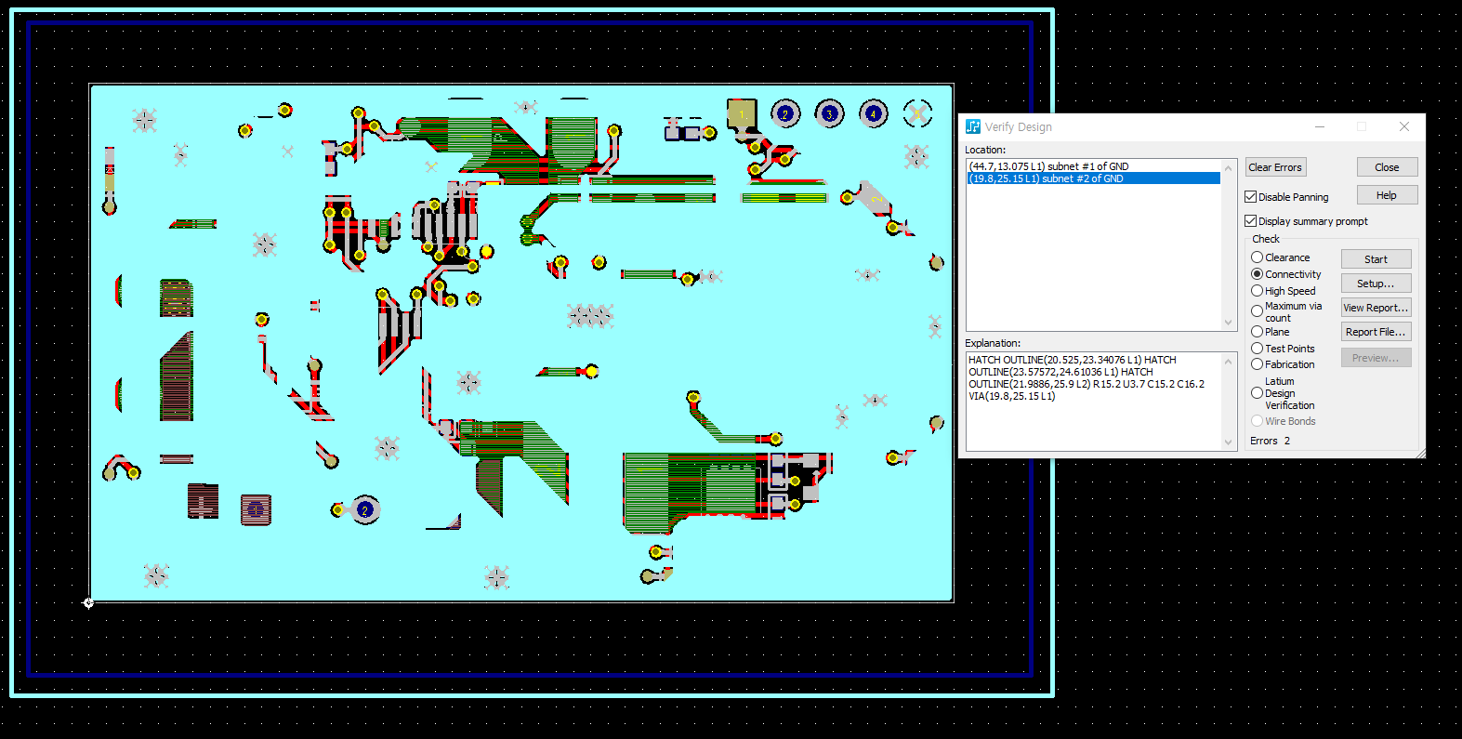1462x739 pixels.
Task: Click the crossed pad numbered 5
Action: click(917, 113)
